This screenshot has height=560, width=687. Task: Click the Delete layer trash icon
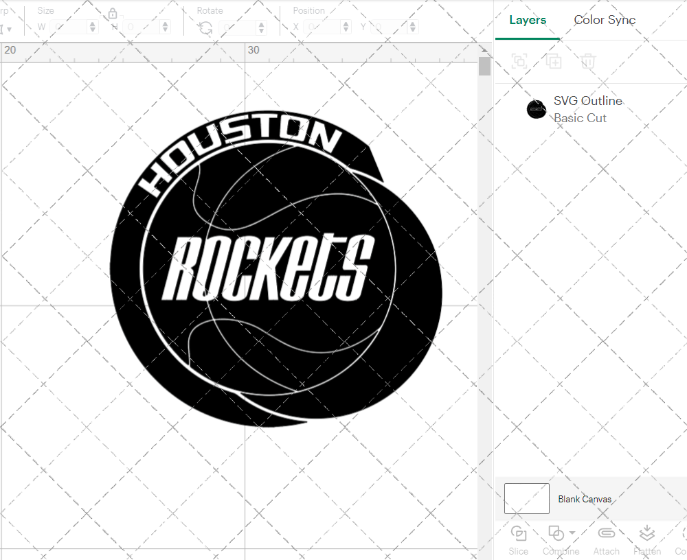tap(587, 61)
